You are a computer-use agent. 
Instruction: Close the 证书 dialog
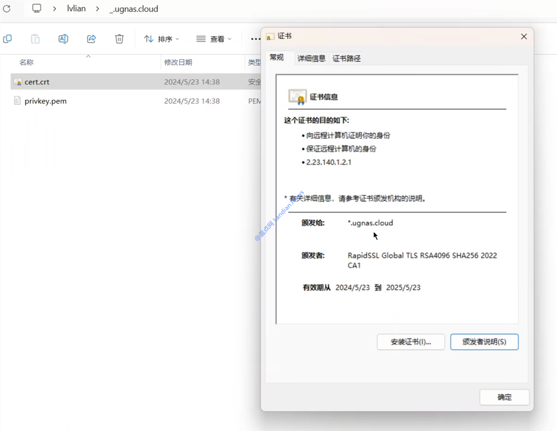[x=524, y=37]
